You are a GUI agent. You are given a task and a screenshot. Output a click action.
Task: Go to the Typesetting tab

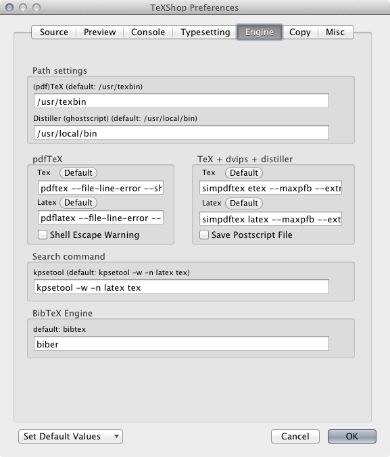coord(205,32)
